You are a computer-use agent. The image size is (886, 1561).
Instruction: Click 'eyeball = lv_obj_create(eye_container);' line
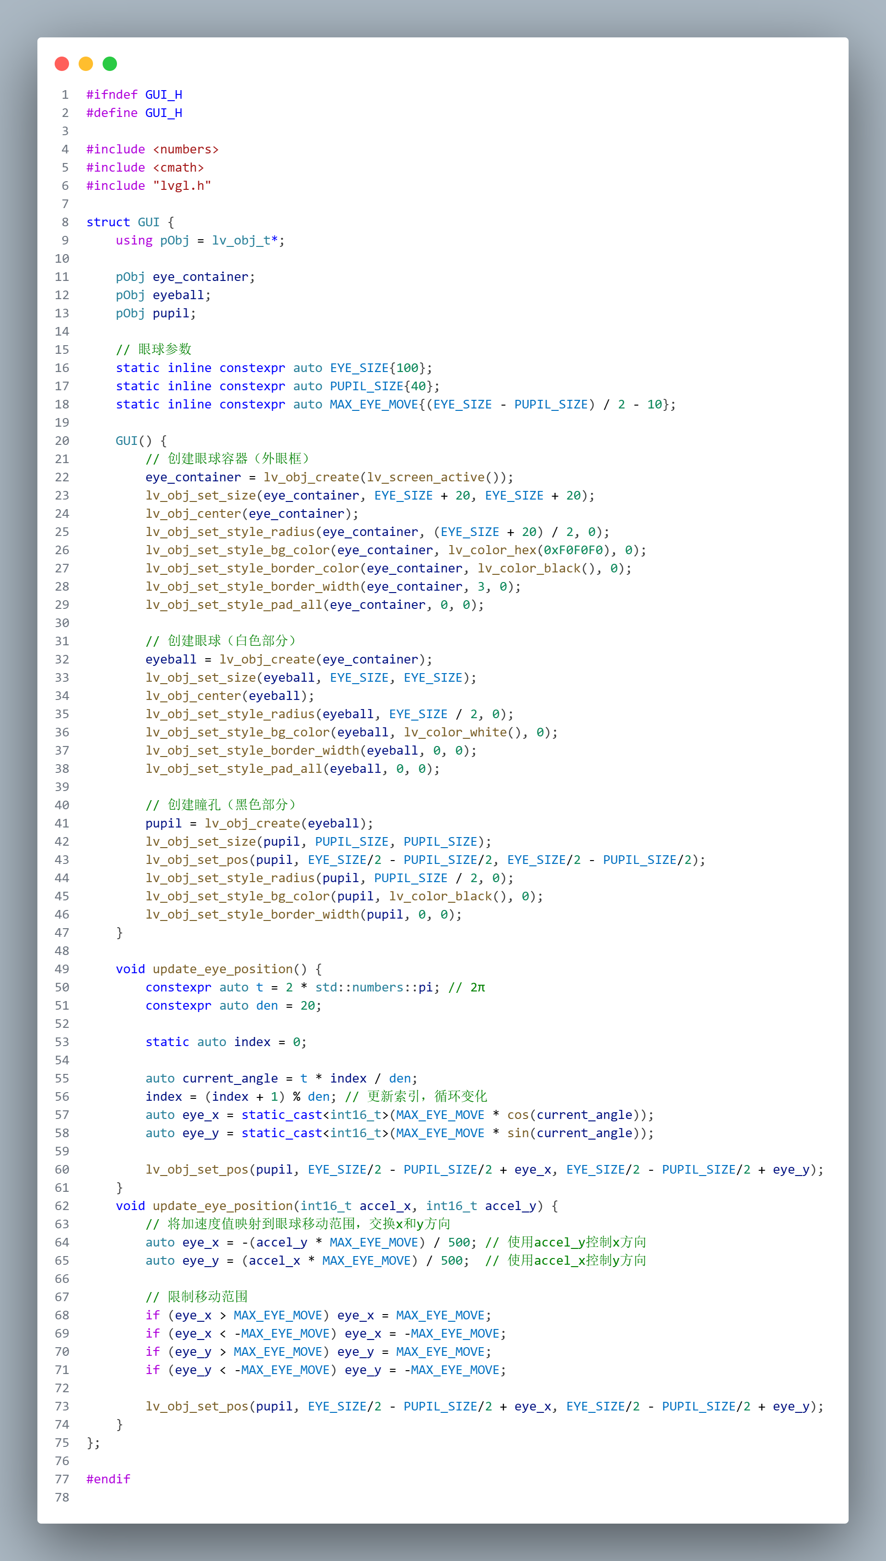point(289,660)
